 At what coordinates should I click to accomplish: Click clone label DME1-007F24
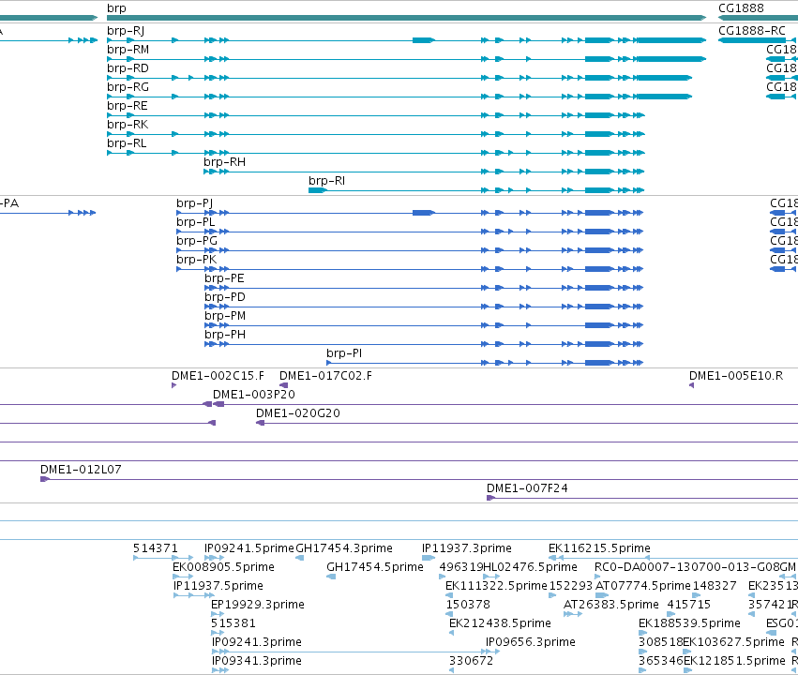pyautogui.click(x=527, y=488)
